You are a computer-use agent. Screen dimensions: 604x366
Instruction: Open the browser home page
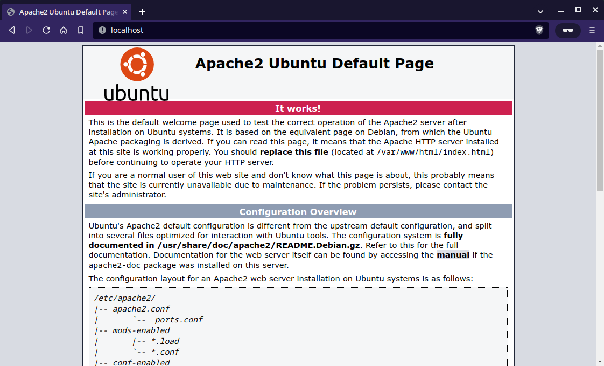coord(64,30)
